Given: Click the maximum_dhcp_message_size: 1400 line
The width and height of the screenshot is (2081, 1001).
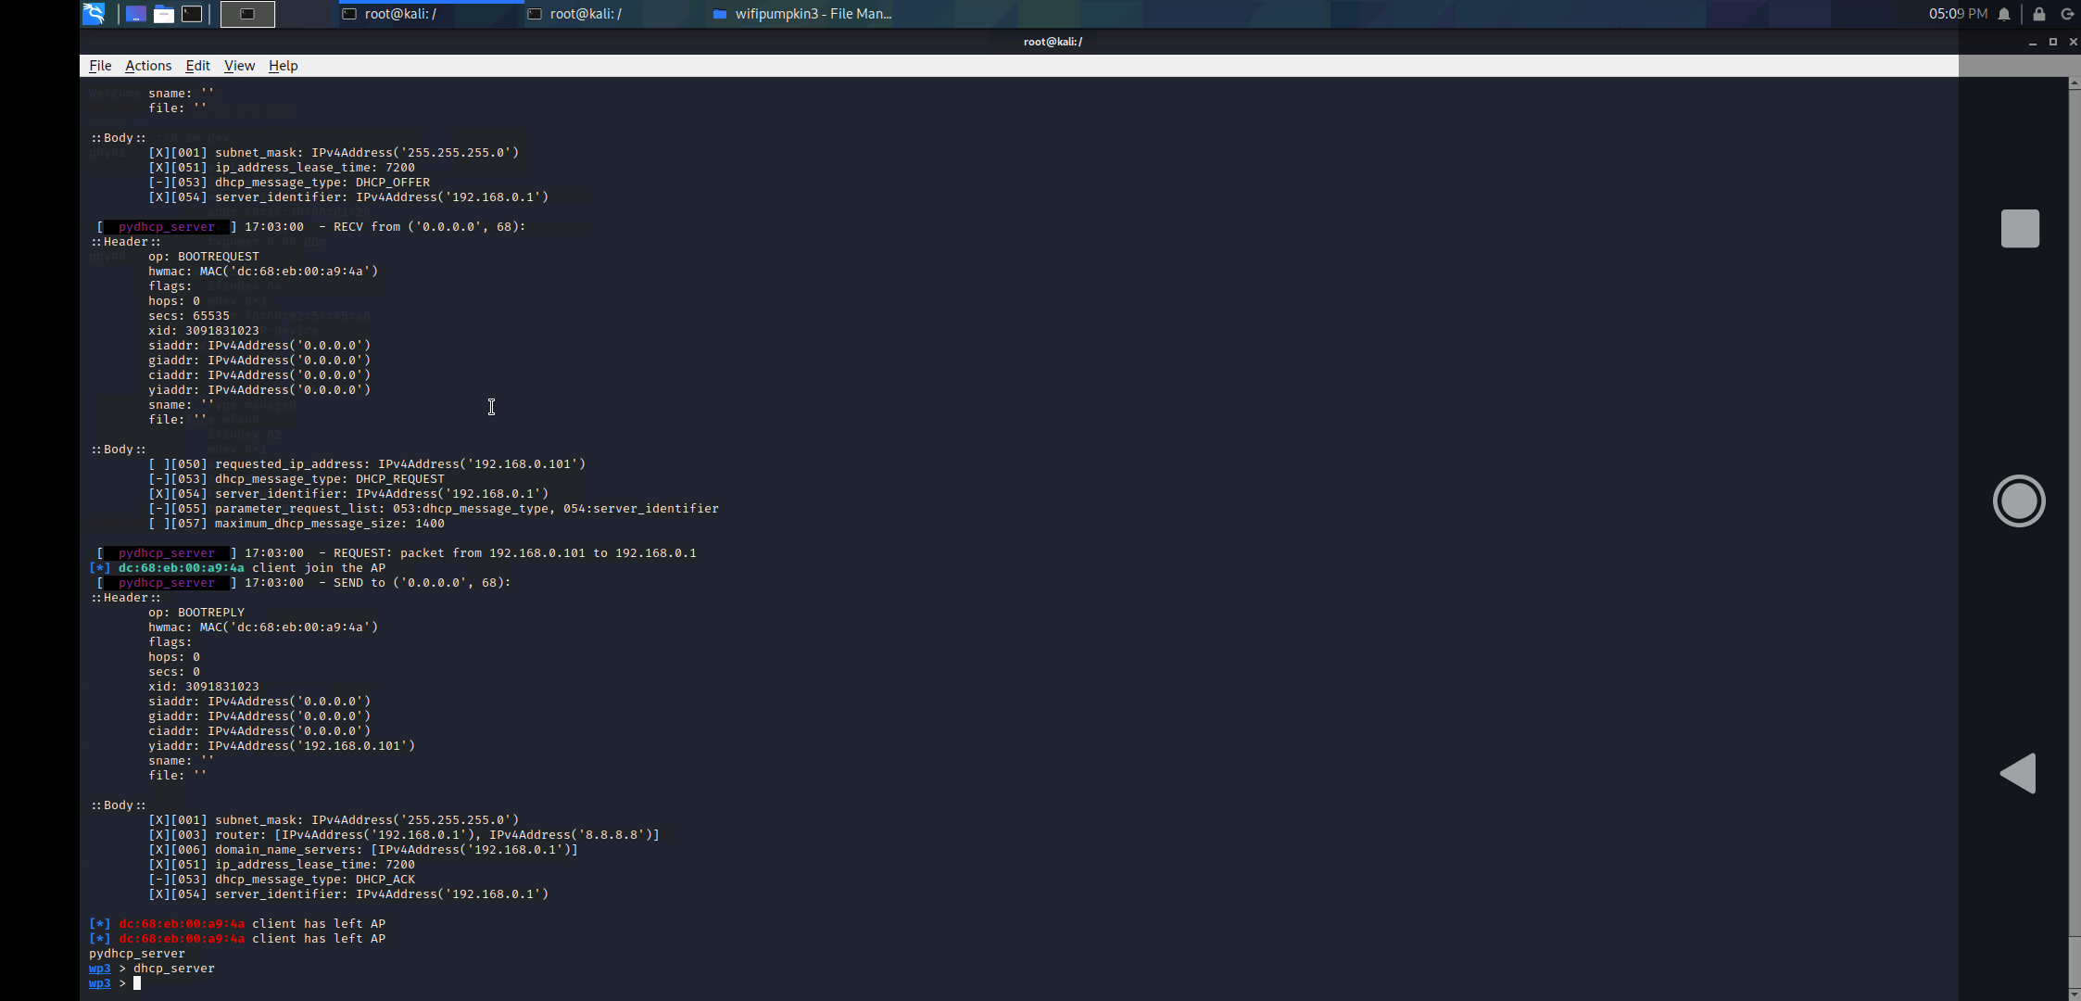Looking at the screenshot, I should tap(296, 524).
